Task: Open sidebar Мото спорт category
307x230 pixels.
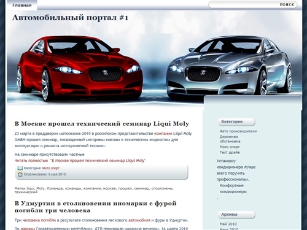Action: 230,147
